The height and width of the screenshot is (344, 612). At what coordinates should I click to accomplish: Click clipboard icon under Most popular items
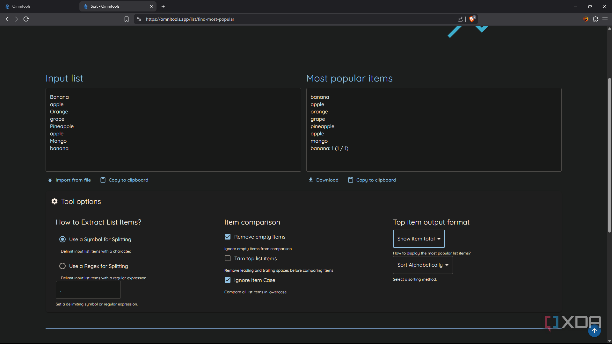point(351,180)
